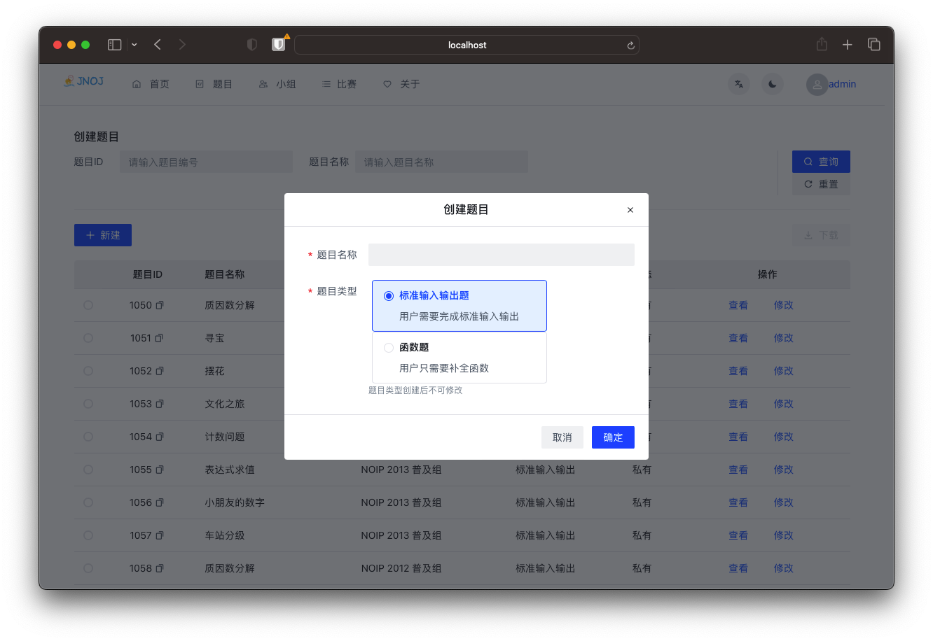Click 修改 for problem 1057

pyautogui.click(x=784, y=535)
